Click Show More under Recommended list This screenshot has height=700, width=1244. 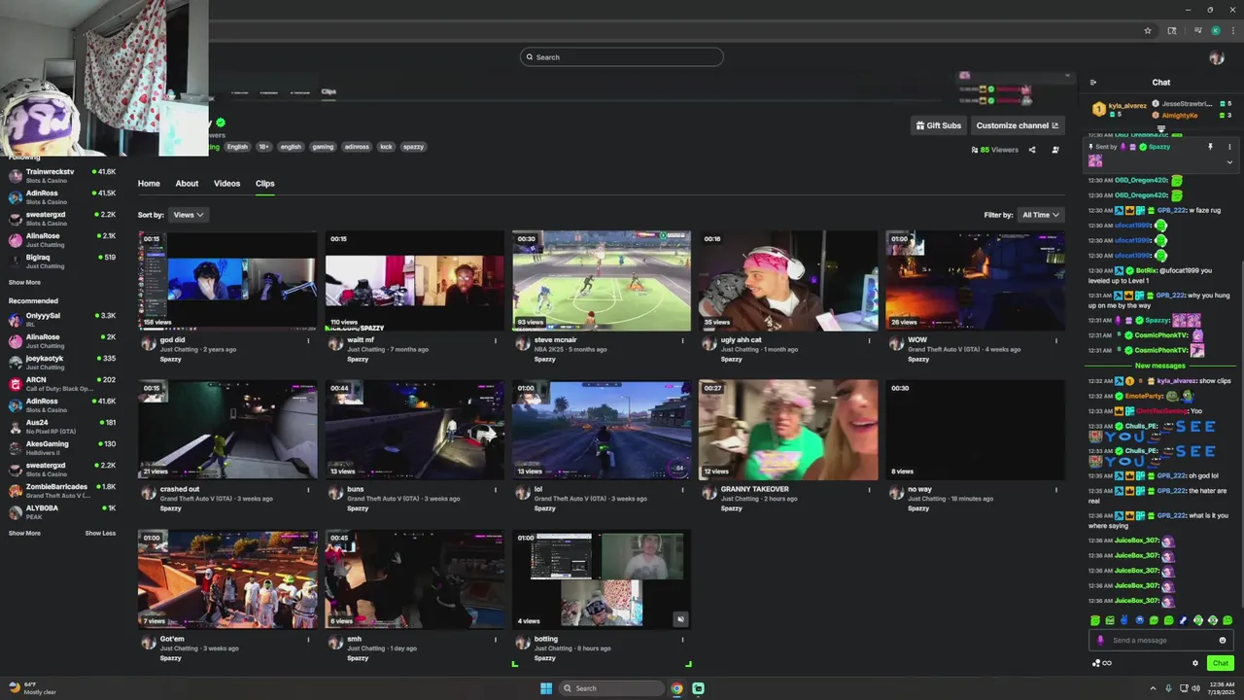coord(24,534)
